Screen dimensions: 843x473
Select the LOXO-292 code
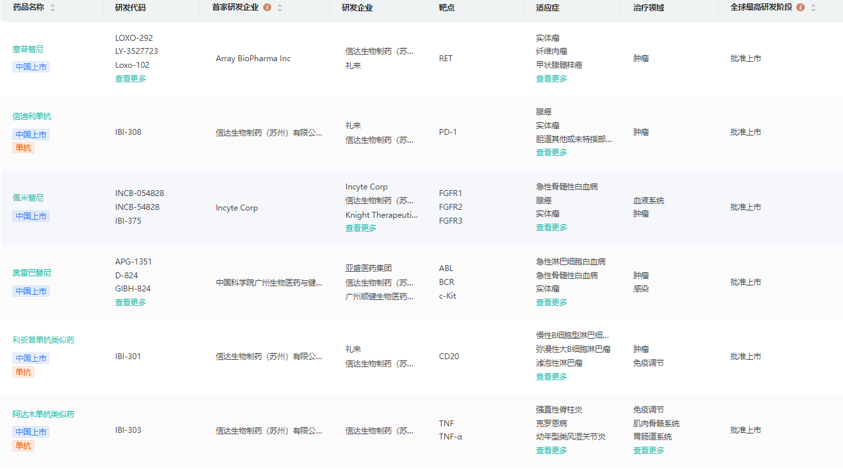coord(134,38)
